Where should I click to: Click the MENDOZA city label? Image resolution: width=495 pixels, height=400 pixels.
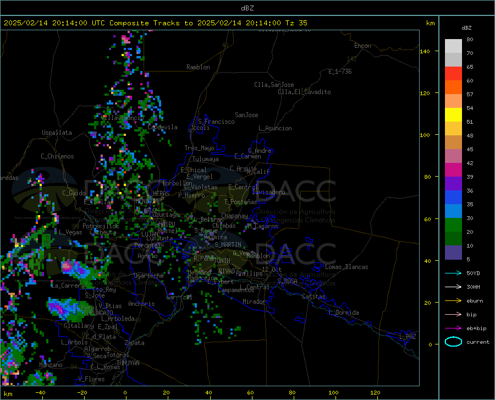pos(146,201)
